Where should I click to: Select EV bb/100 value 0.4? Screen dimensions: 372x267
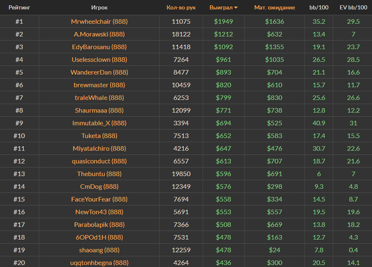tap(353, 250)
